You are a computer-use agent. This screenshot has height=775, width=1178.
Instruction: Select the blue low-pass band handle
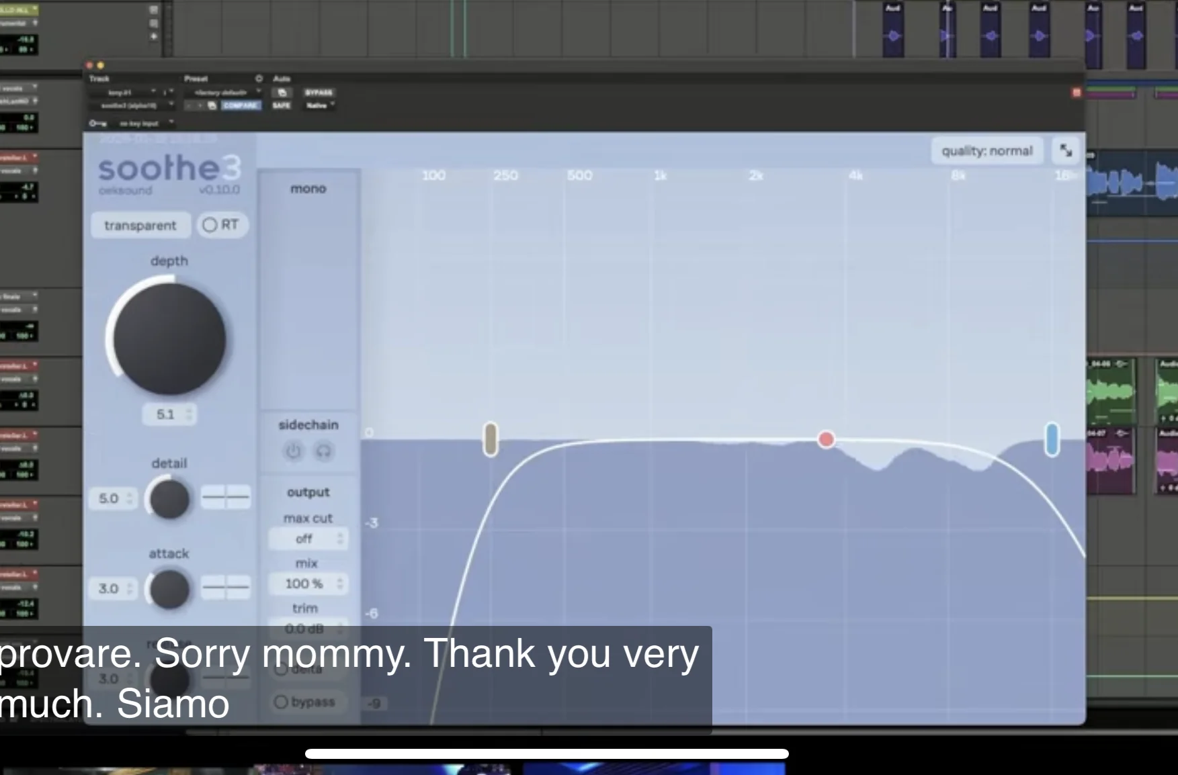[1052, 439]
